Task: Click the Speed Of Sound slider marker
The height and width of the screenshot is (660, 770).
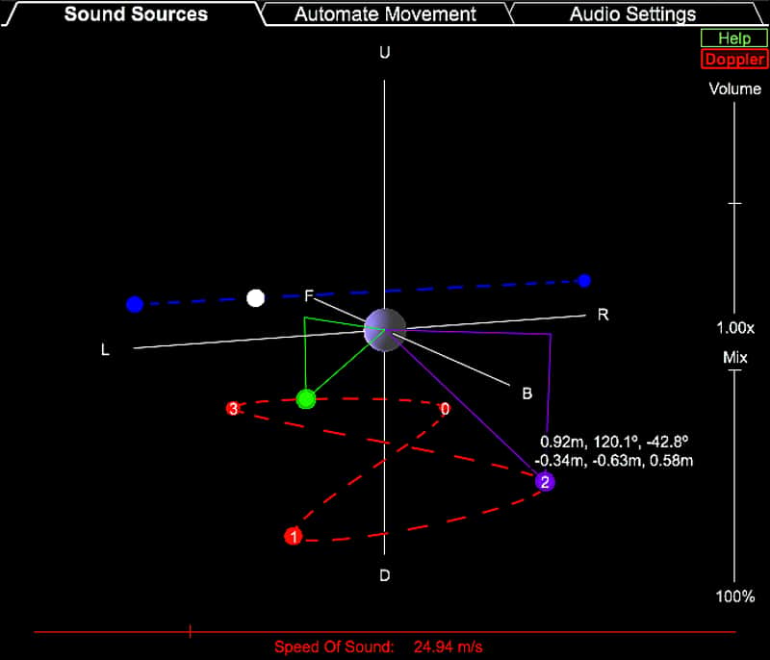Action: (190, 631)
